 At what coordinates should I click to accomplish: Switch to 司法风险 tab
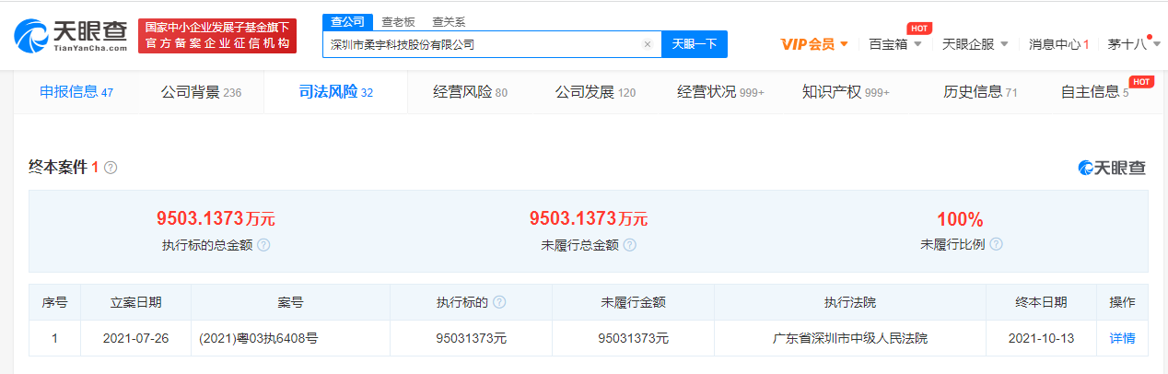[335, 92]
